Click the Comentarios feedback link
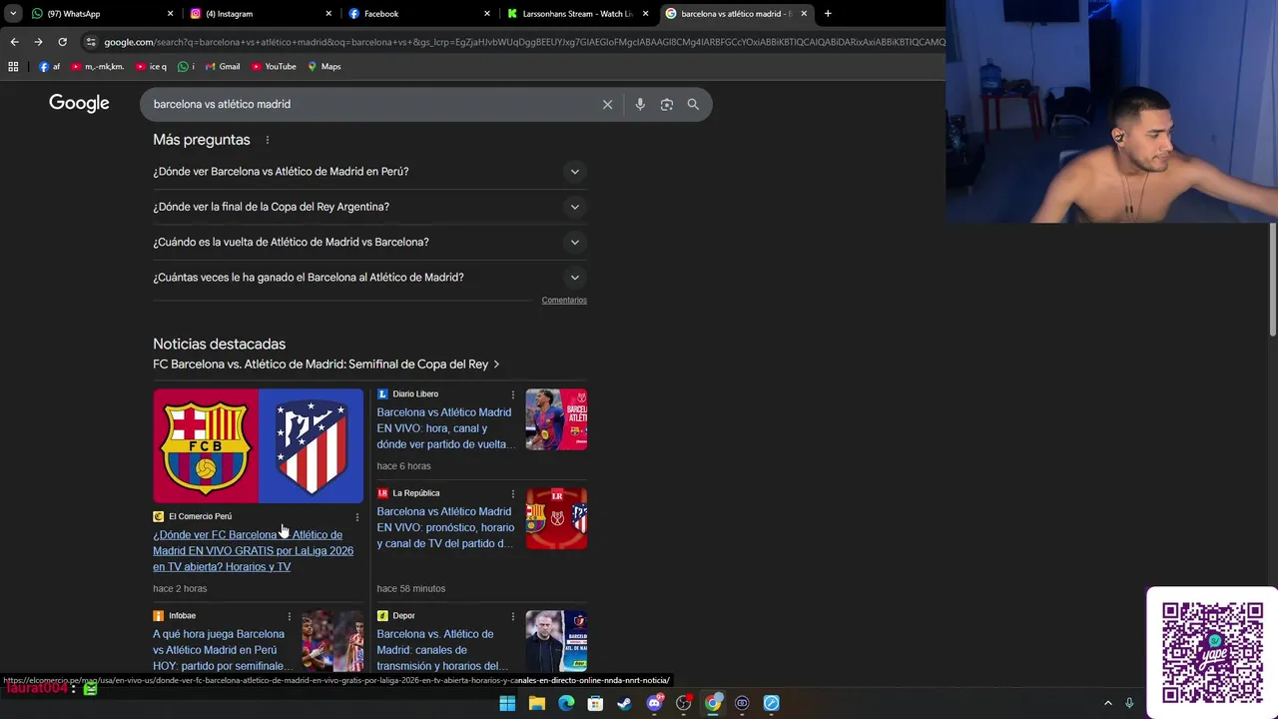Screen dimensions: 1278x719 pyautogui.click(x=564, y=301)
